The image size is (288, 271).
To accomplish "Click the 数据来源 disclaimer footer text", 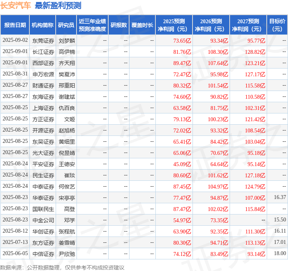I will [62, 268].
